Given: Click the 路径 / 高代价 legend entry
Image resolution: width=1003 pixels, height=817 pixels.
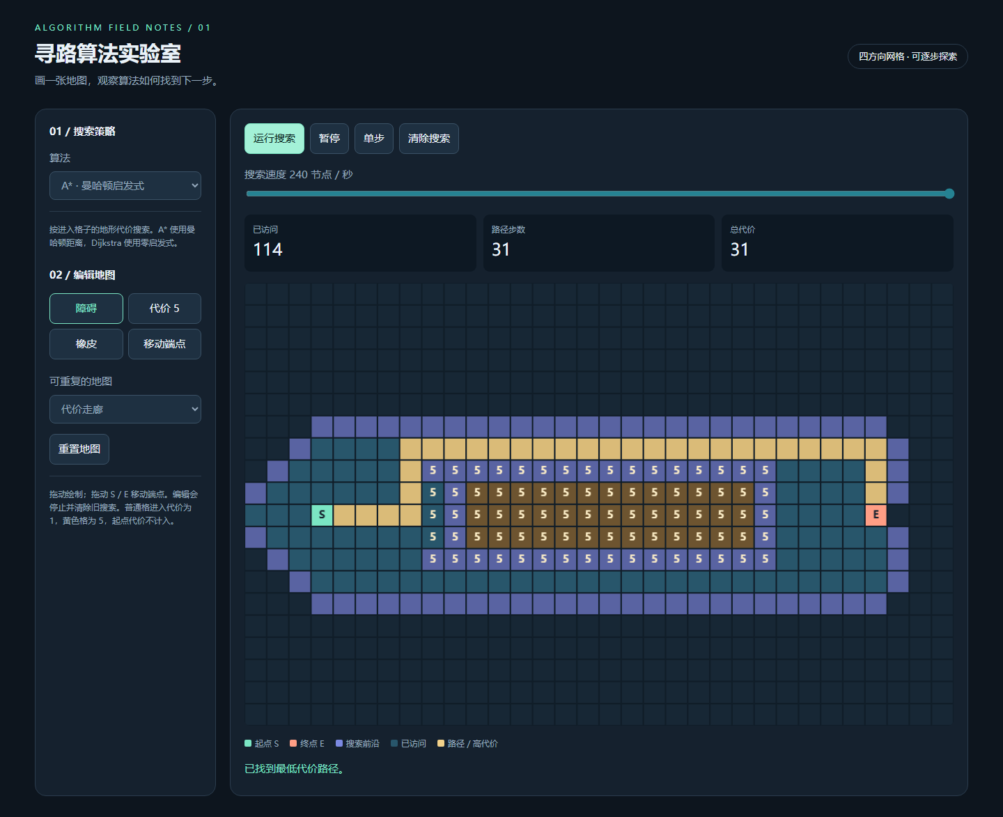Looking at the screenshot, I should point(467,744).
